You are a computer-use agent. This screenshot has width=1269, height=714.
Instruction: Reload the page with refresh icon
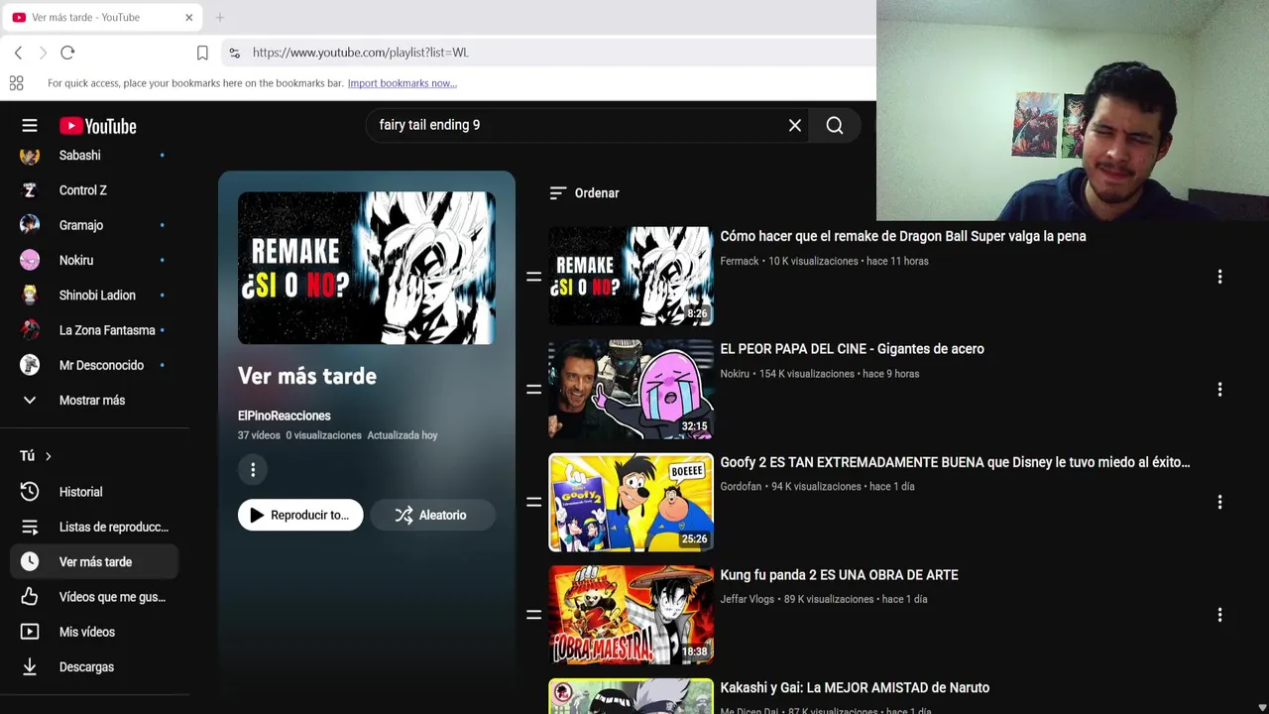(67, 53)
